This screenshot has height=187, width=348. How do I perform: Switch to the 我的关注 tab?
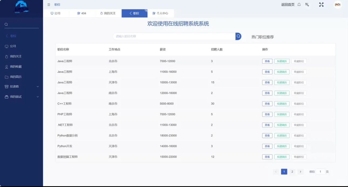click(108, 13)
